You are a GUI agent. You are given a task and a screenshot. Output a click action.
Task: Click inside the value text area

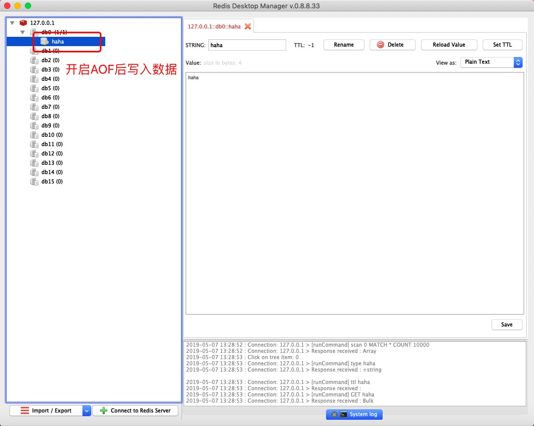[355, 193]
